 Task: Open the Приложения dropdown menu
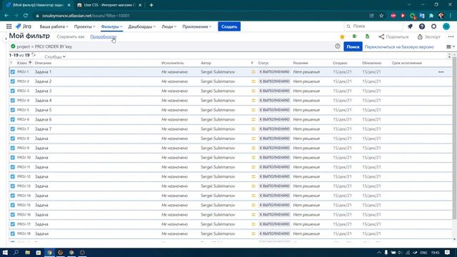coord(197,26)
